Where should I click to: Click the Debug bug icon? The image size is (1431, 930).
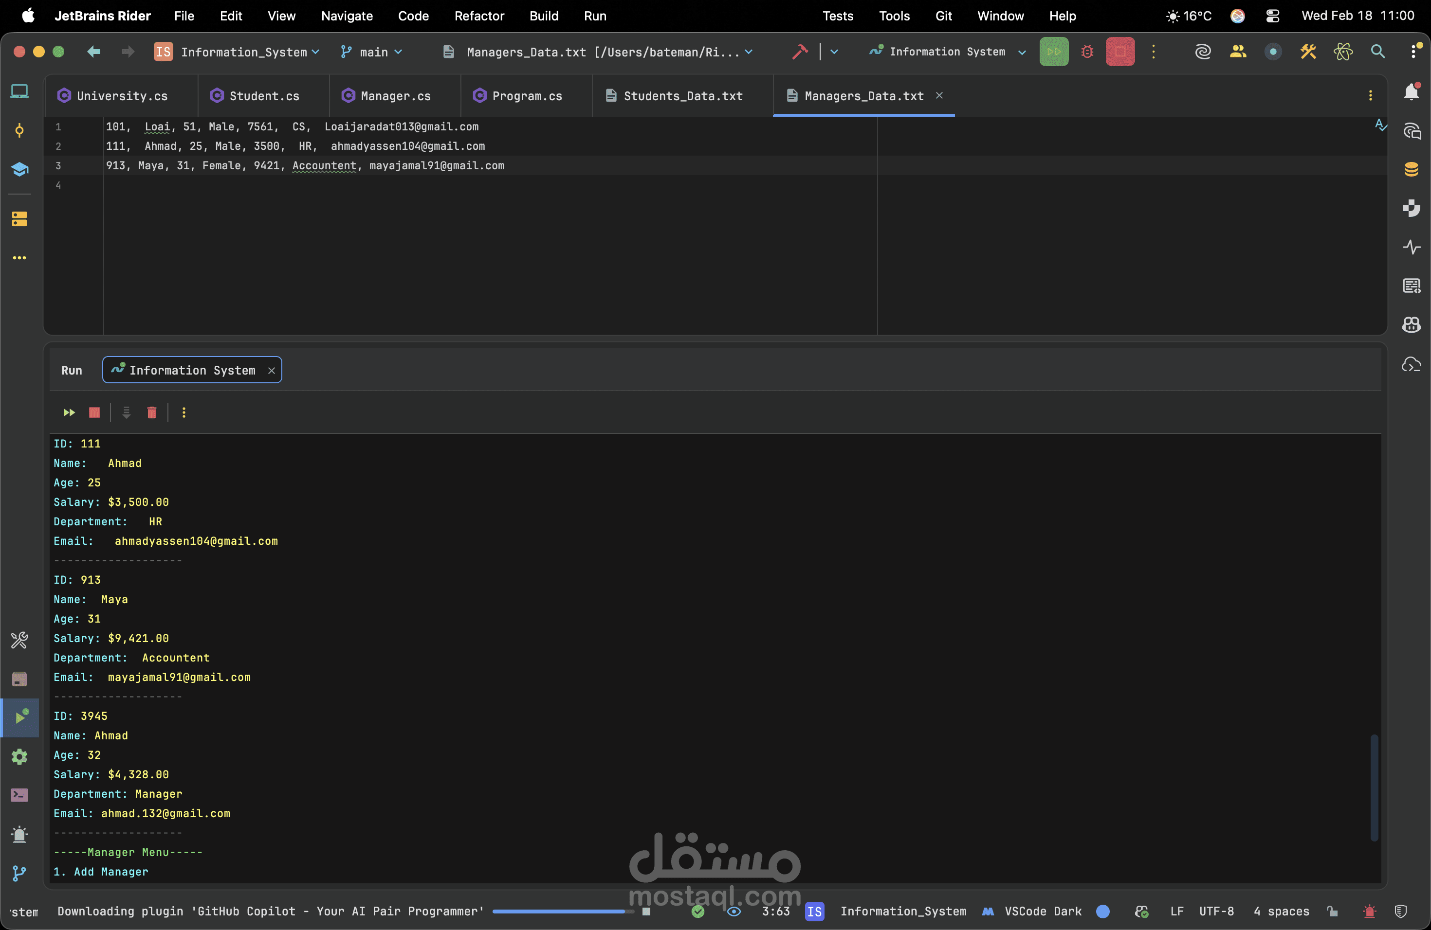point(1087,52)
